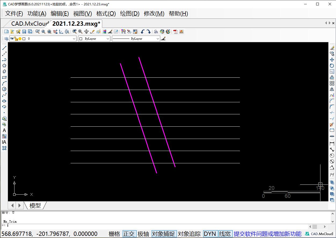Select the text tool (A)

coord(4,130)
